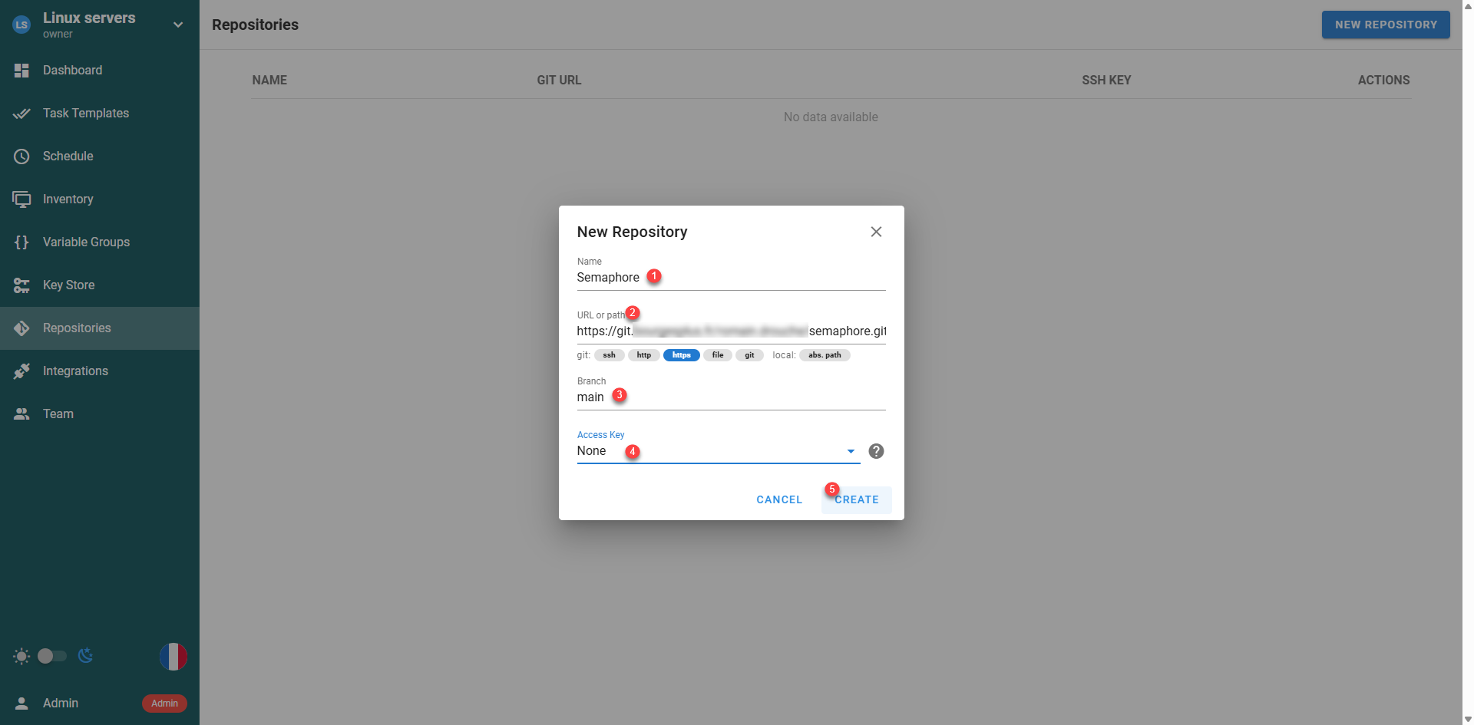Select the abs. path local chip
Image resolution: width=1474 pixels, height=725 pixels.
click(825, 355)
